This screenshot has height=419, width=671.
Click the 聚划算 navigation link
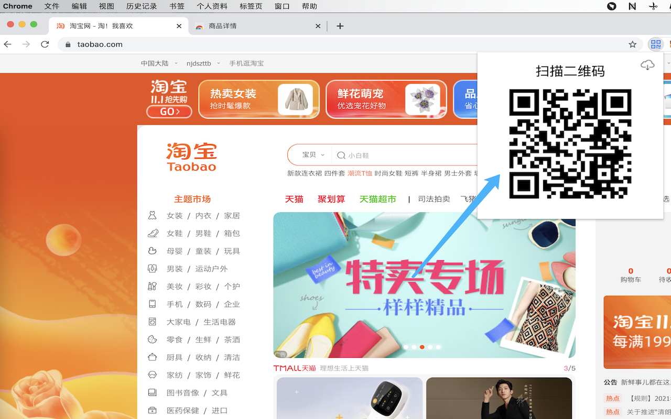pyautogui.click(x=331, y=199)
